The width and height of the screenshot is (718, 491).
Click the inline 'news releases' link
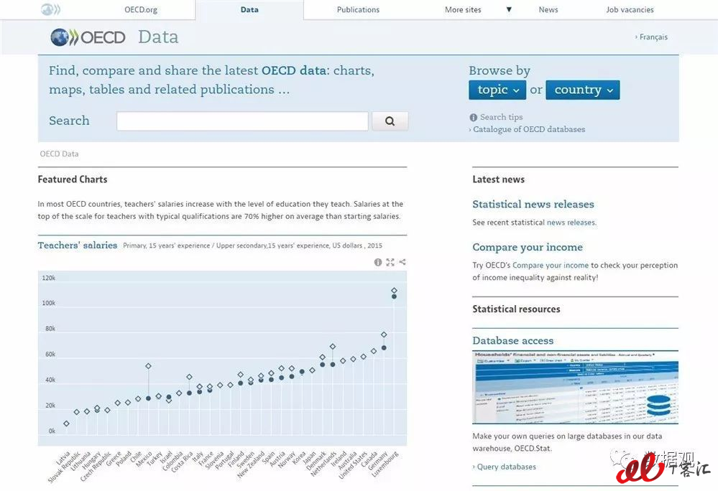571,223
